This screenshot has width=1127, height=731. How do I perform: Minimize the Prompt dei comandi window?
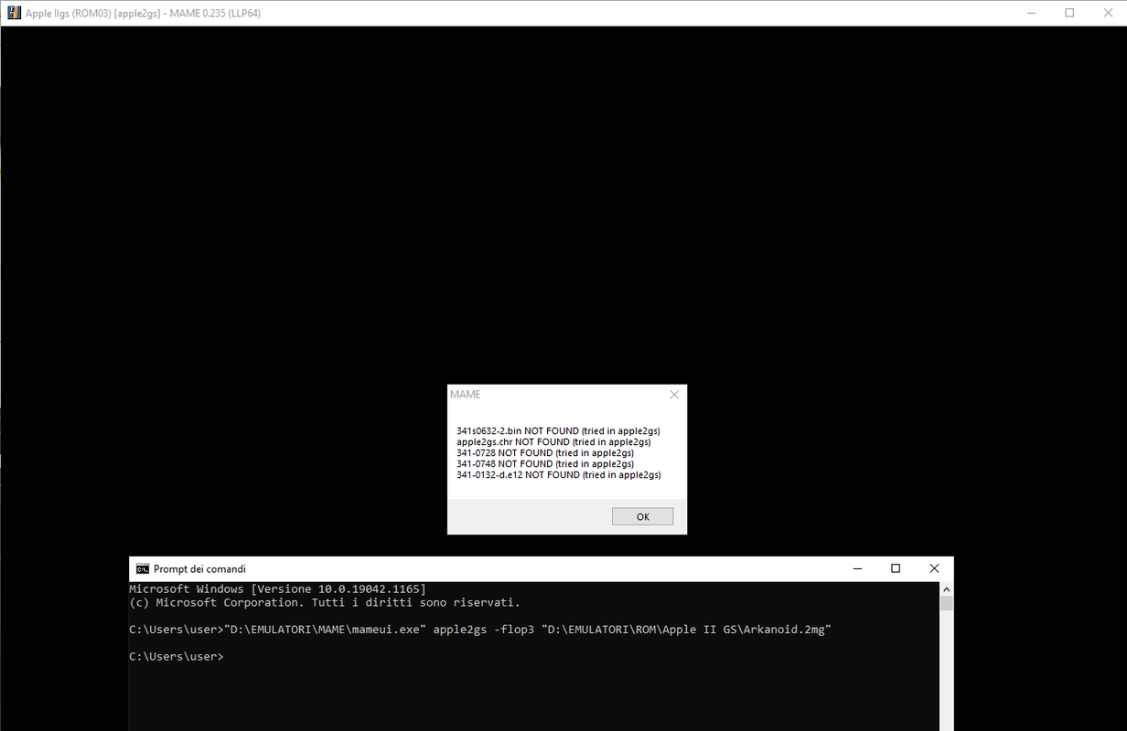pos(856,568)
